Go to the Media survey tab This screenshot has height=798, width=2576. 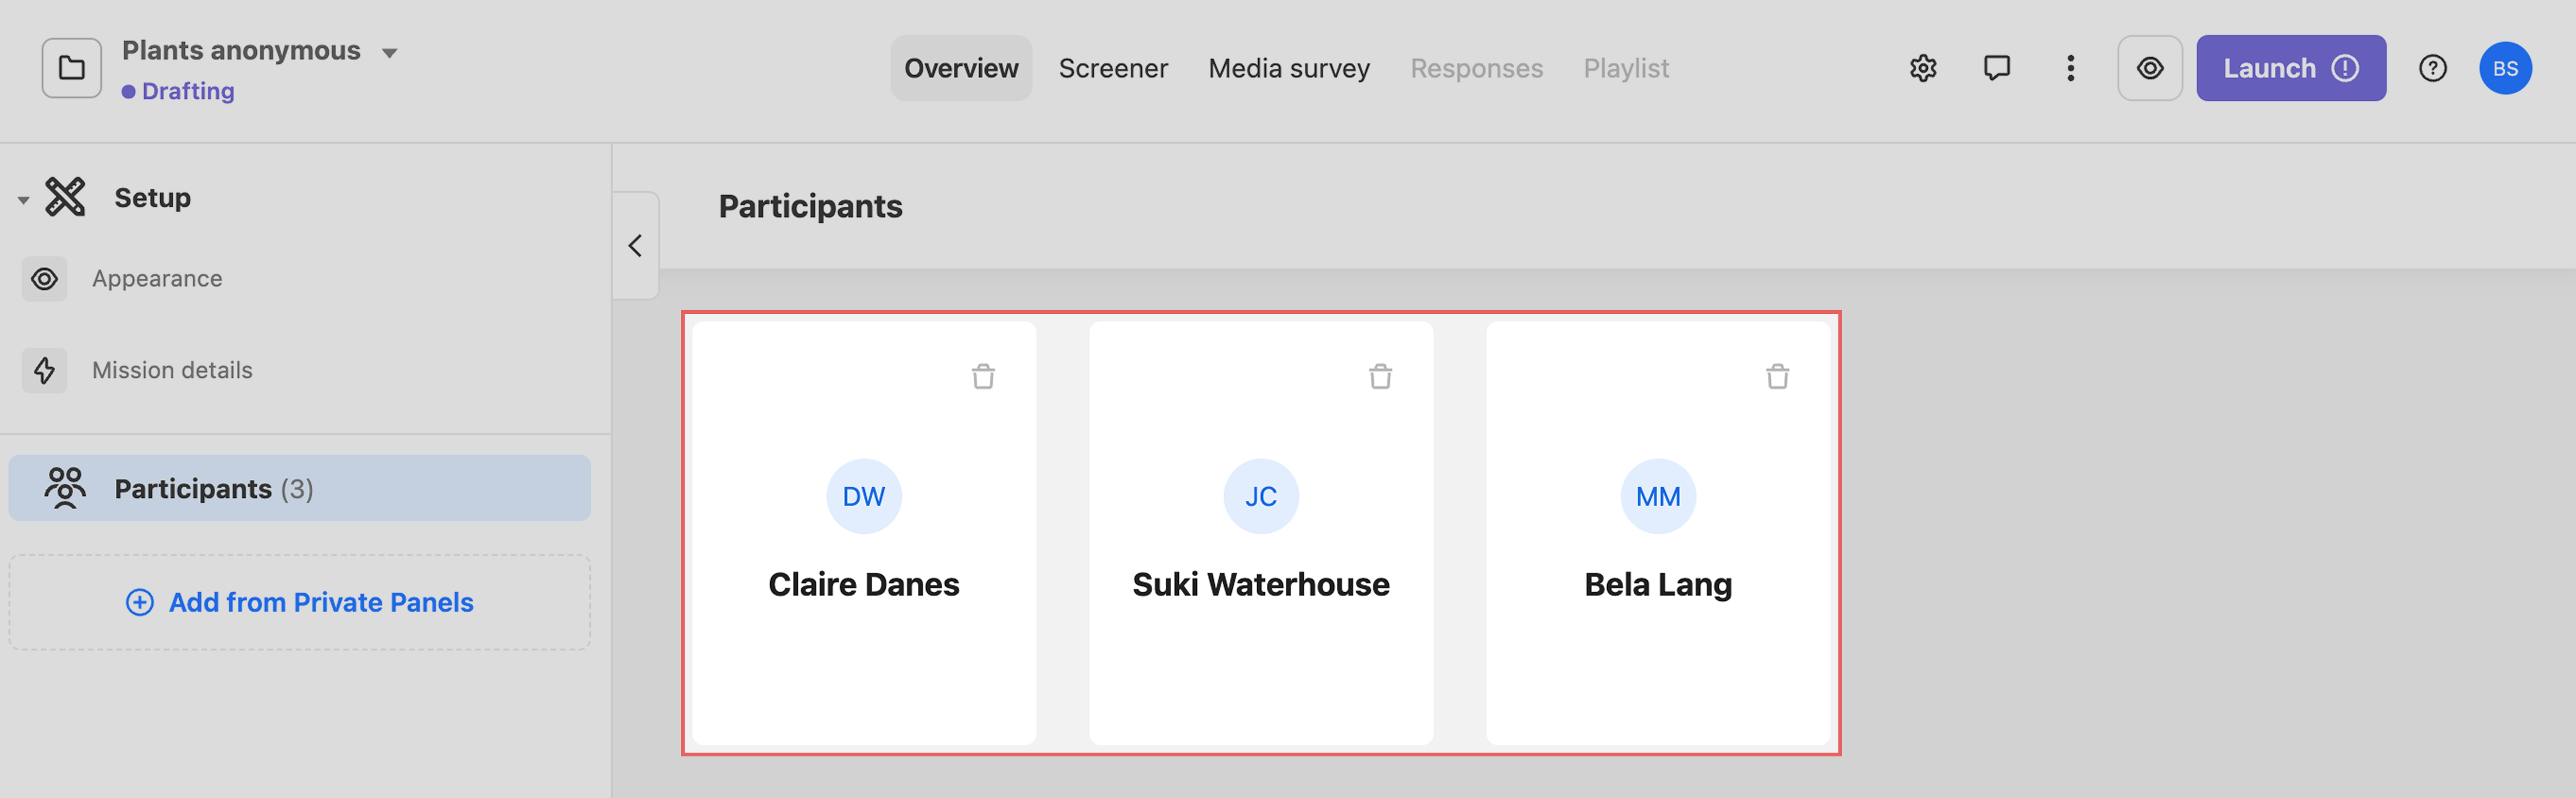point(1289,68)
